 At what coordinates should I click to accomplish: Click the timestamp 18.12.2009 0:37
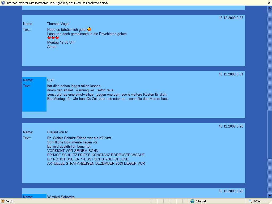click(231, 18)
